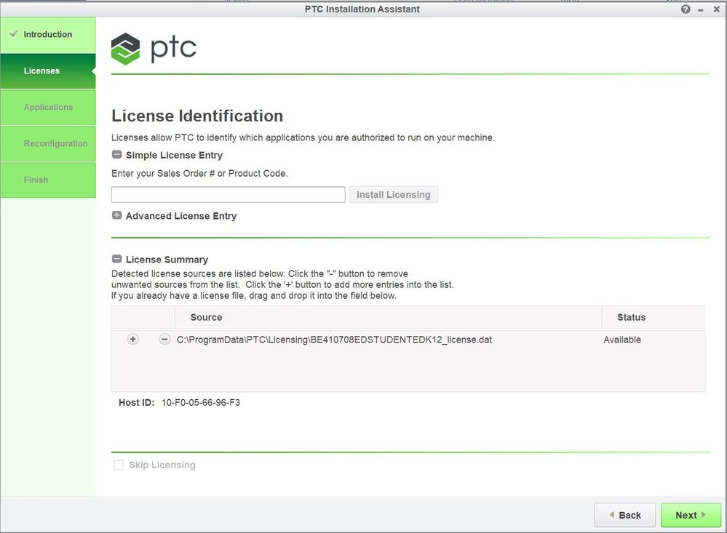The width and height of the screenshot is (727, 533).
Task: Click the Available status cell
Action: tap(622, 340)
